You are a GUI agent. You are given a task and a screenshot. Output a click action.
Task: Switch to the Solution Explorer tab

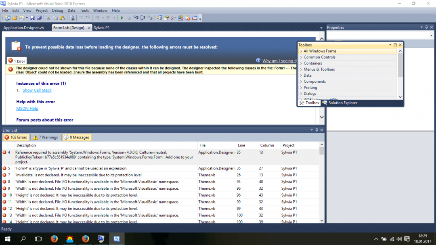point(342,103)
